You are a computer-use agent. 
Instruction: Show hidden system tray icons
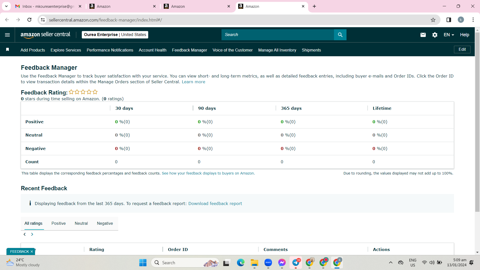click(391, 262)
